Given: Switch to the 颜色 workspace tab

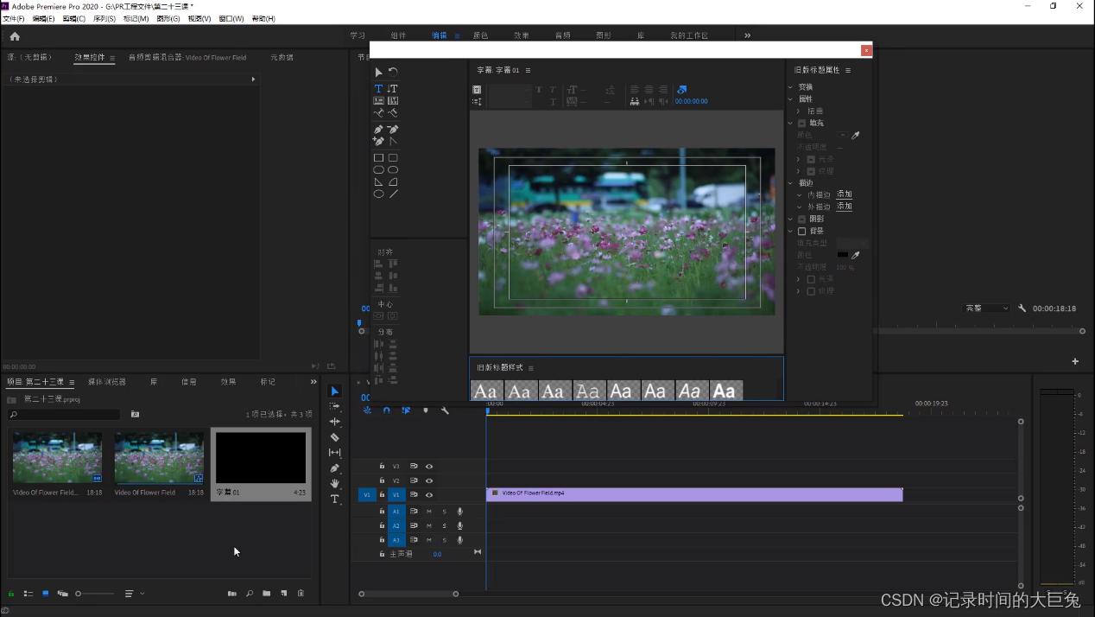Looking at the screenshot, I should 480,35.
